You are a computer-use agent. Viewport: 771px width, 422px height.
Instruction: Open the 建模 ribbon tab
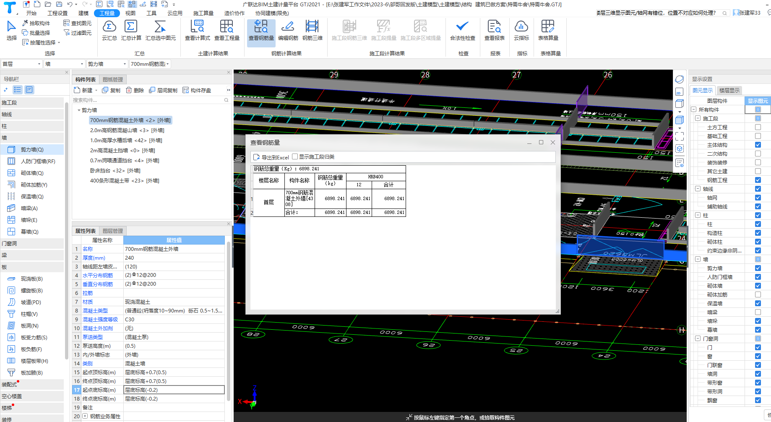point(83,13)
